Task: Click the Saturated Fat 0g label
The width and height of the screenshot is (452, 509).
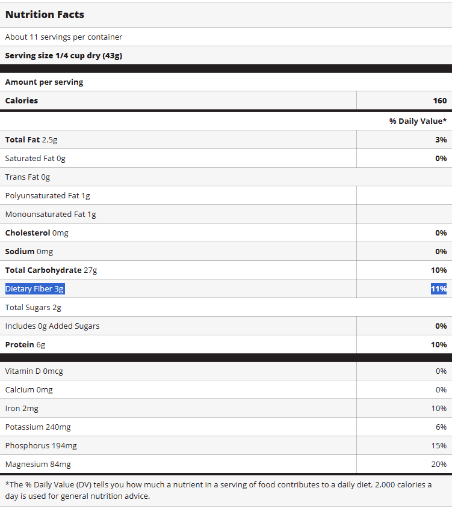Action: pos(35,158)
